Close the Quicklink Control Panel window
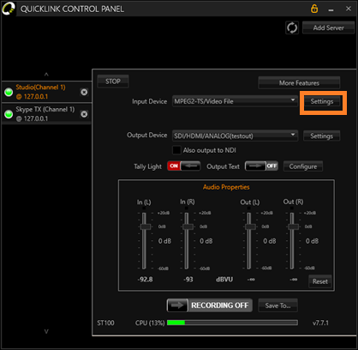This screenshot has height=350, width=358. [x=349, y=9]
